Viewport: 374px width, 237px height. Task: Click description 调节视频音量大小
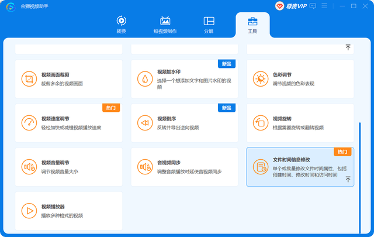pos(60,171)
